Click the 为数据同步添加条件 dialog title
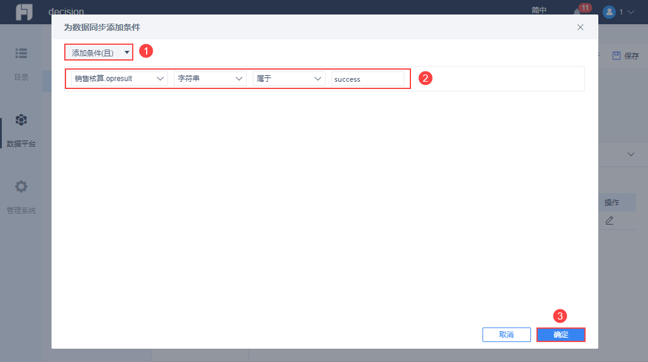This screenshot has height=362, width=648. 102,27
